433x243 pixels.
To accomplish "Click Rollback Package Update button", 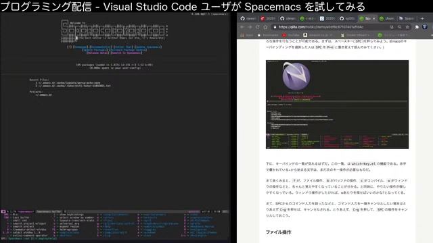I will coord(128,50).
